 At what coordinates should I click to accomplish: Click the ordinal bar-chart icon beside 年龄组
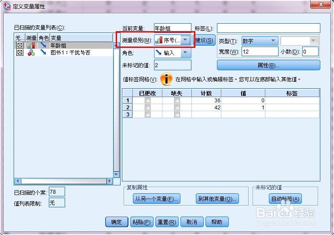31,45
